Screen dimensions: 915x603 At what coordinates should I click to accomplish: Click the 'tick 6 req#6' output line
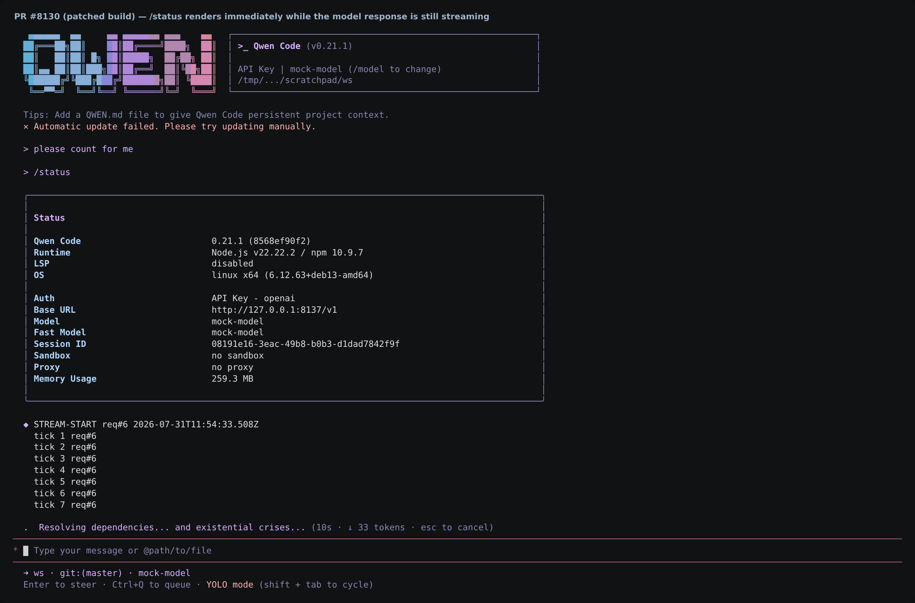point(65,493)
